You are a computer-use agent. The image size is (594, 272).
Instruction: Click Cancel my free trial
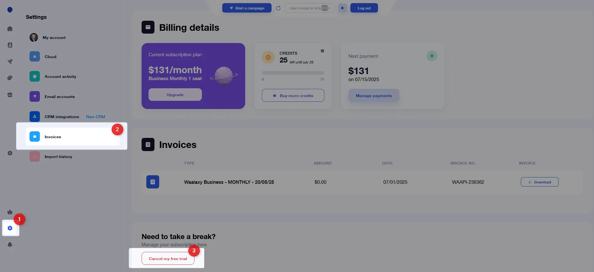168,258
